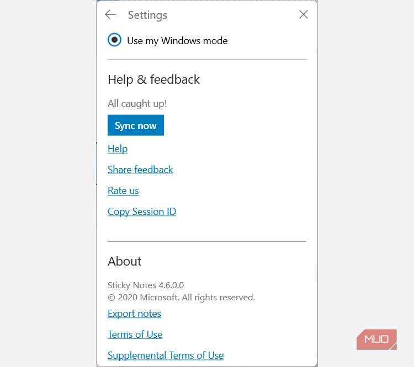
Task: Select the Use my Windows mode radio button
Action: coord(114,40)
